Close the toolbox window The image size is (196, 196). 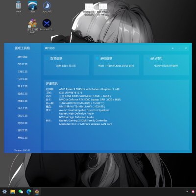(186, 49)
